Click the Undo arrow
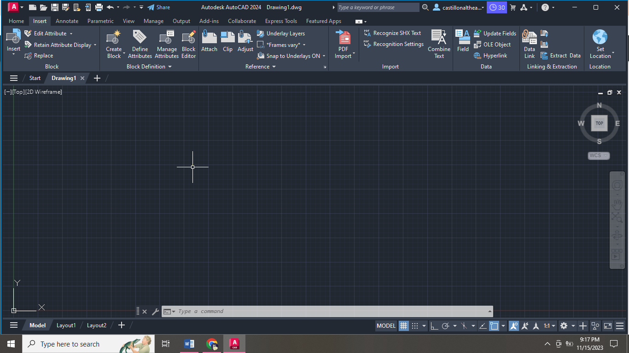The width and height of the screenshot is (629, 353). coord(110,7)
